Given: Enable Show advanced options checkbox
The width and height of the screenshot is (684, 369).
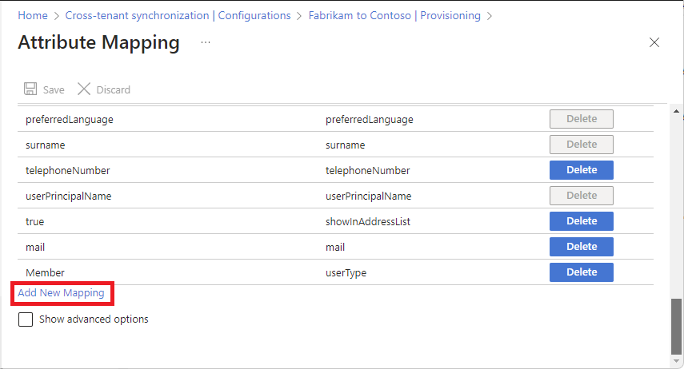Looking at the screenshot, I should 26,319.
